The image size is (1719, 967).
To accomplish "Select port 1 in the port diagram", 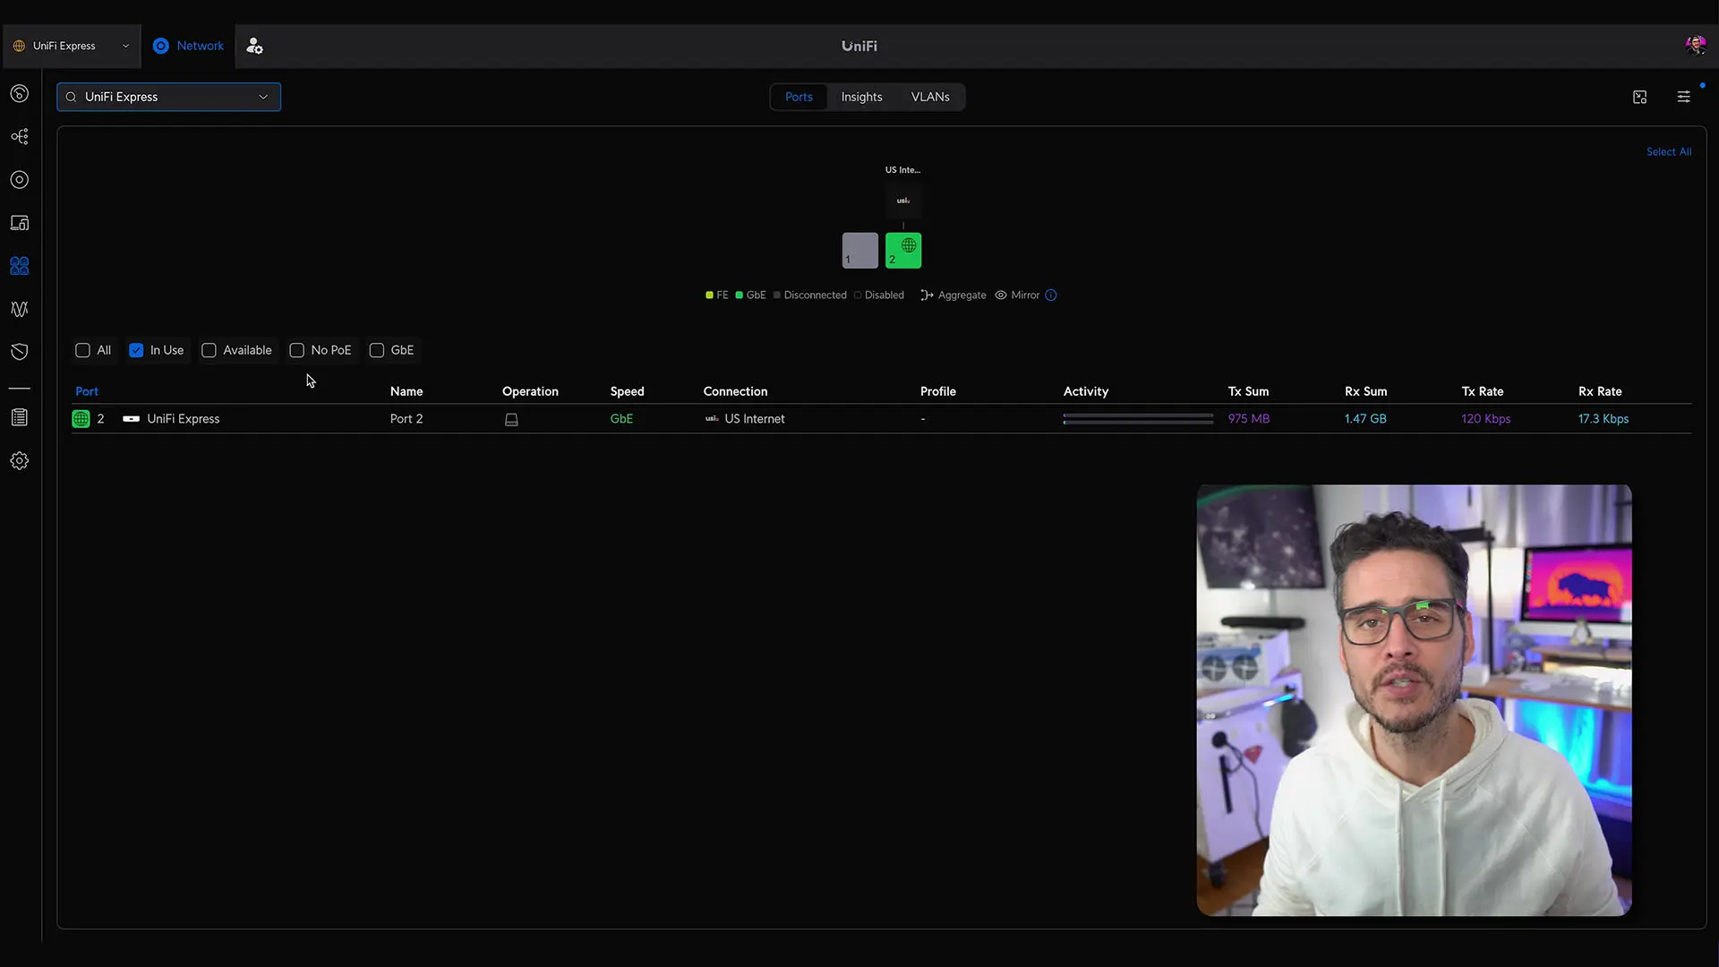I will click(x=859, y=251).
